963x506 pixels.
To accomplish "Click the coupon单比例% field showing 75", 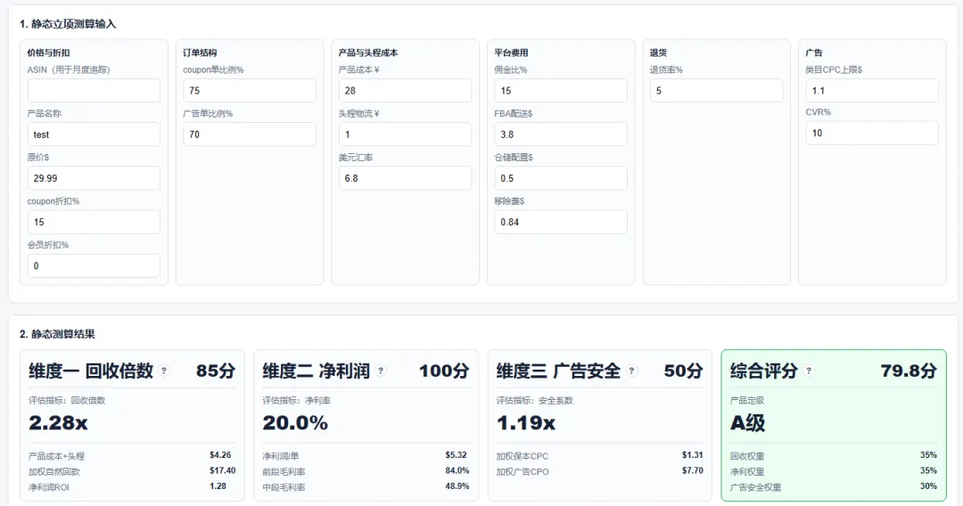I will click(x=250, y=90).
